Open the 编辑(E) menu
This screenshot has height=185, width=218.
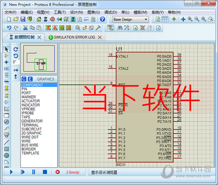tap(27, 12)
